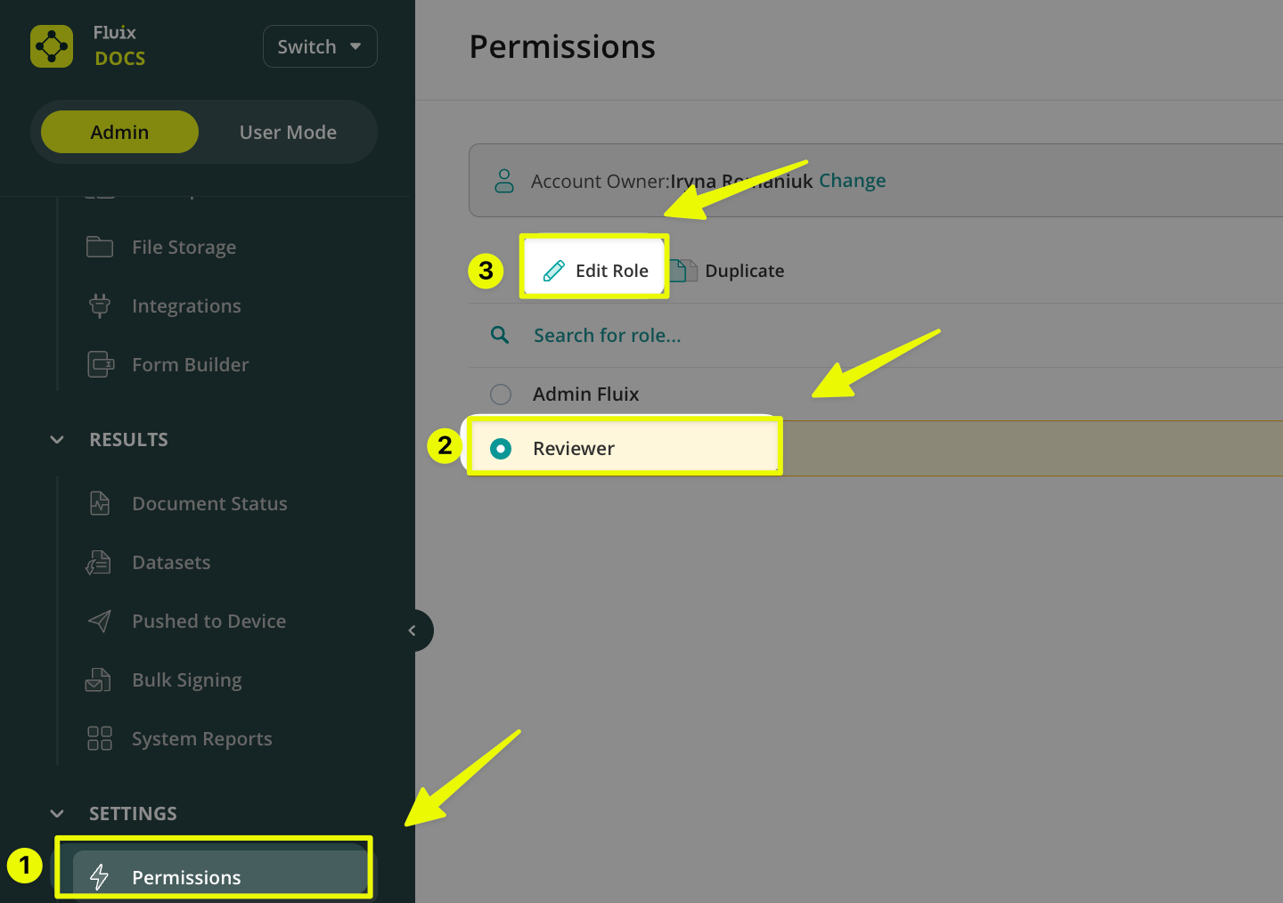This screenshot has height=903, width=1283.
Task: Click the Search for role field
Action: tap(607, 336)
